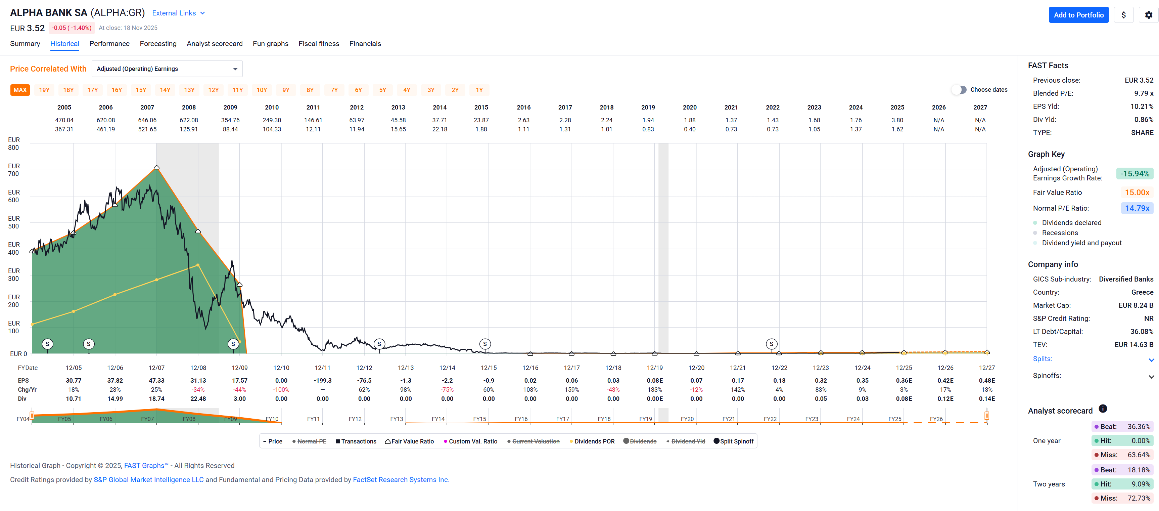Click Add to Portfolio button
The height and width of the screenshot is (511, 1159).
(x=1078, y=15)
